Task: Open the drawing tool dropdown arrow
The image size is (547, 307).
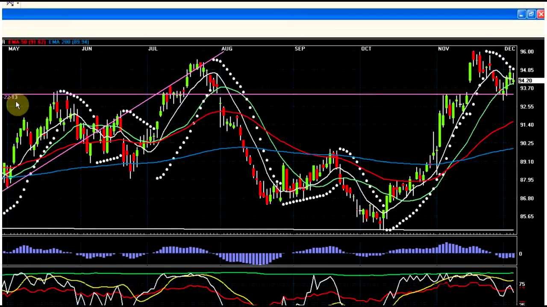Action: click(18, 3)
